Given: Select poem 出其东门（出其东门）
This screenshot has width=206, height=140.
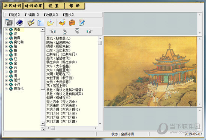Looking at the screenshot, I should [x=62, y=54].
